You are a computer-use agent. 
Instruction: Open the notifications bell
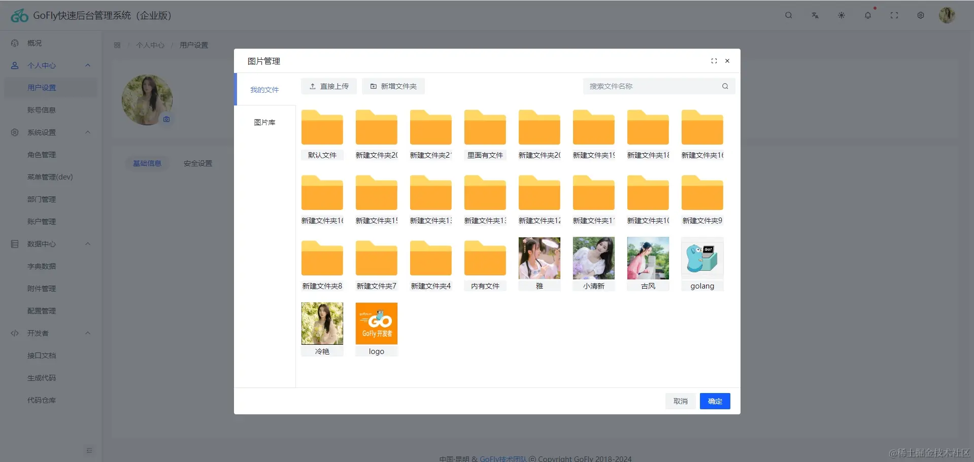(x=867, y=15)
